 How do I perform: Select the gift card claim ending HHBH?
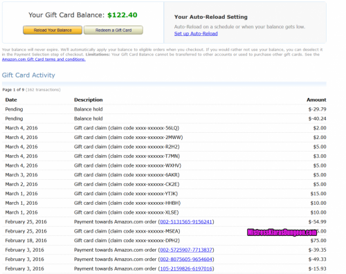tap(127, 203)
